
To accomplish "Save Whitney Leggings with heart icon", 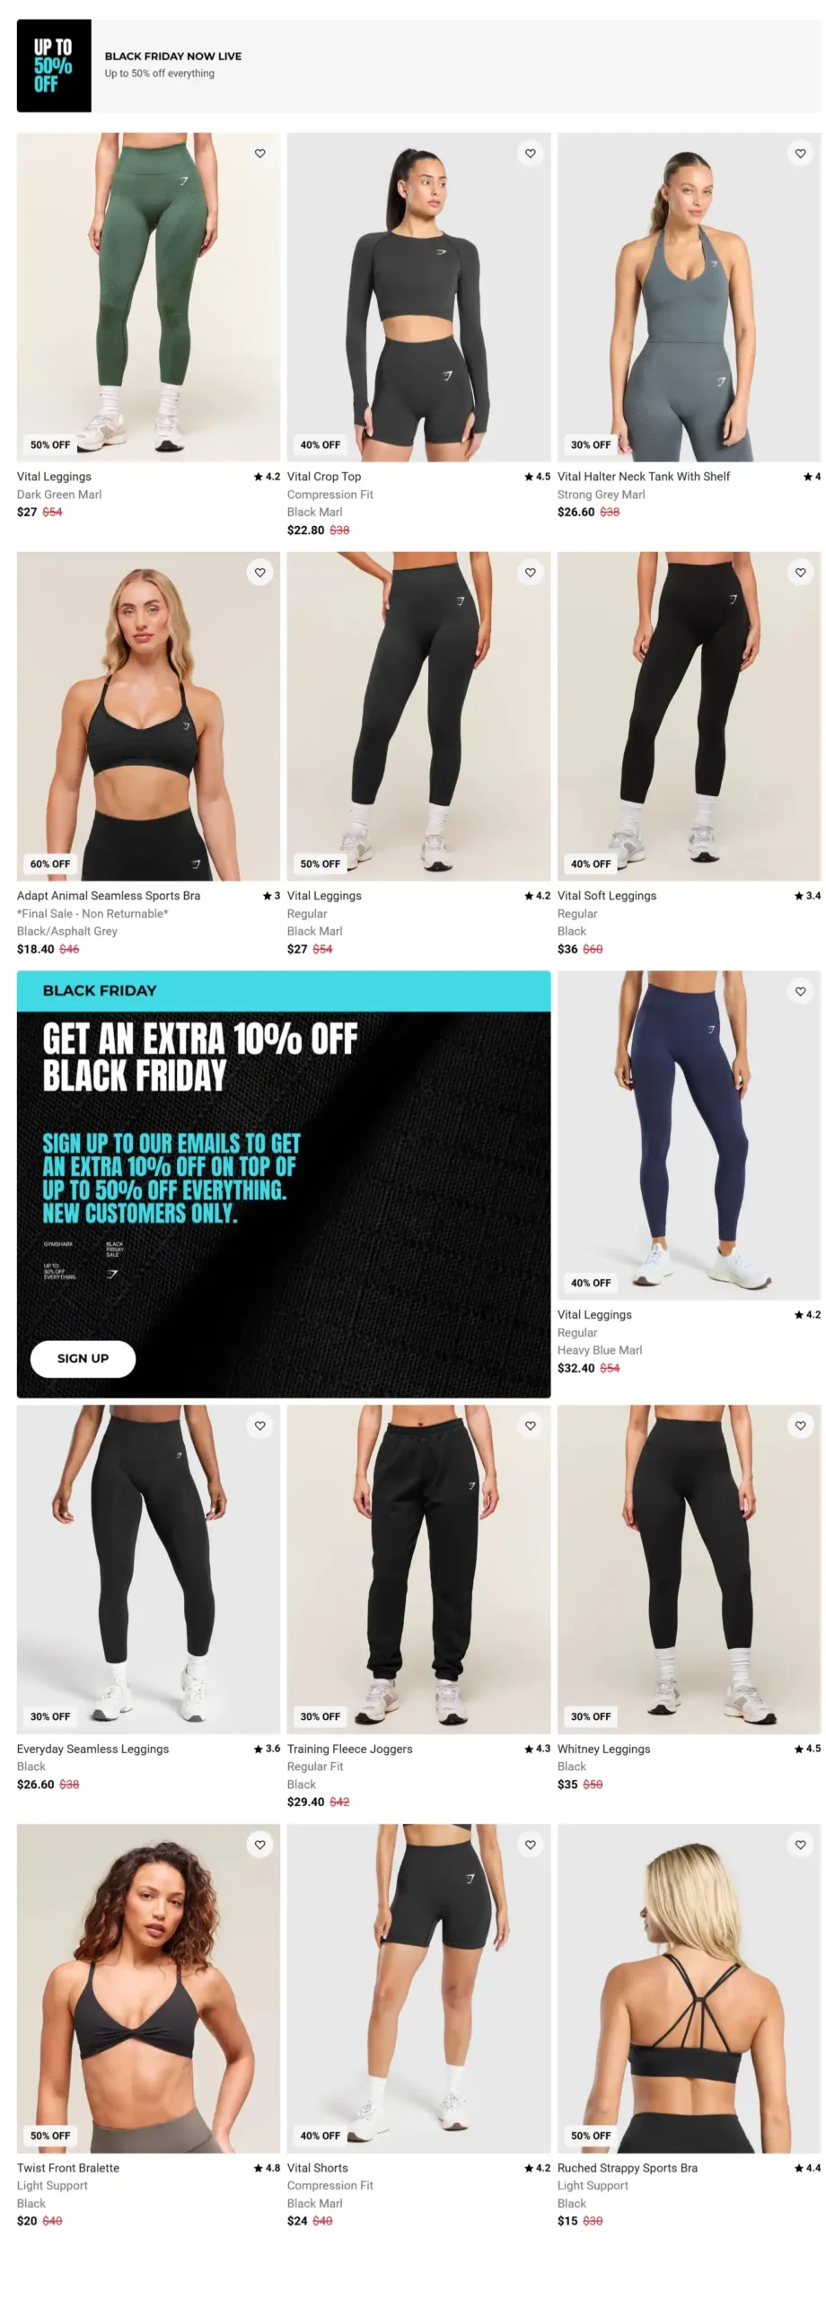I will [x=801, y=1425].
